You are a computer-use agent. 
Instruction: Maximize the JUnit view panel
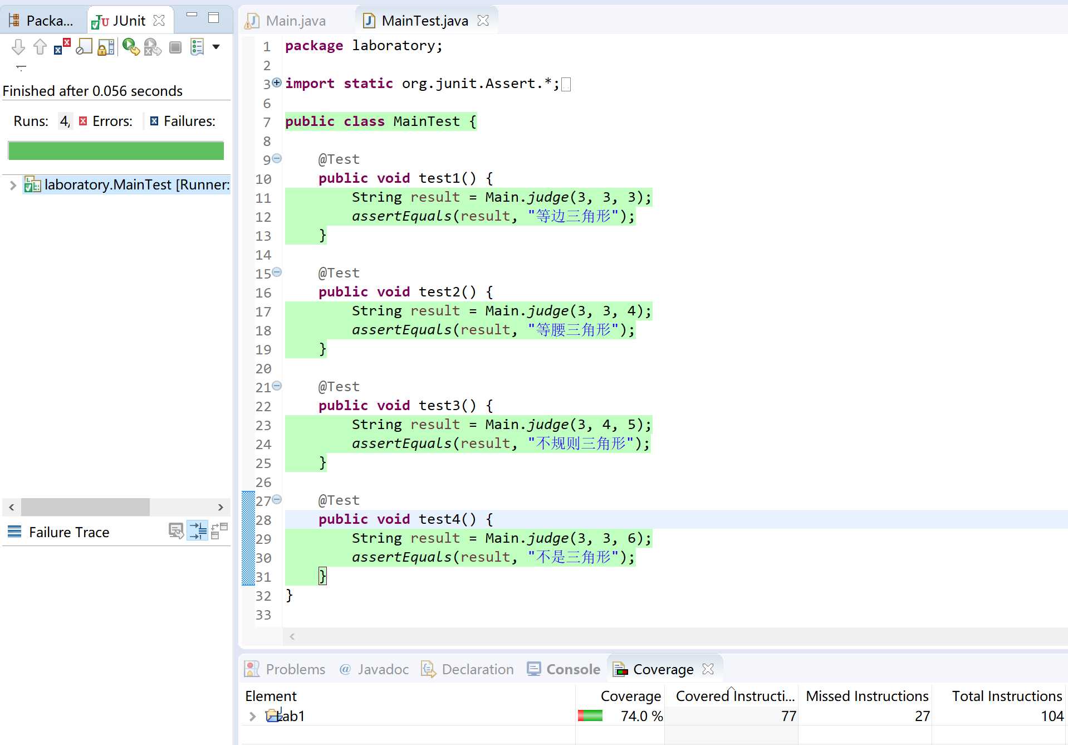tap(213, 18)
